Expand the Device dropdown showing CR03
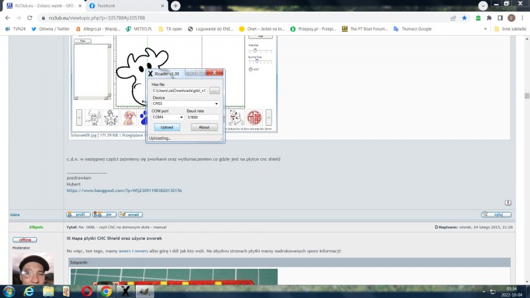Image resolution: width=530 pixels, height=298 pixels. pos(185,104)
